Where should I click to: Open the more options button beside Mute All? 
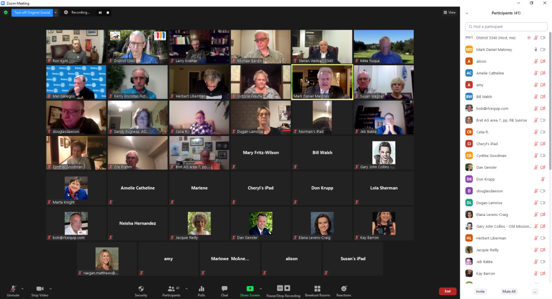535,291
